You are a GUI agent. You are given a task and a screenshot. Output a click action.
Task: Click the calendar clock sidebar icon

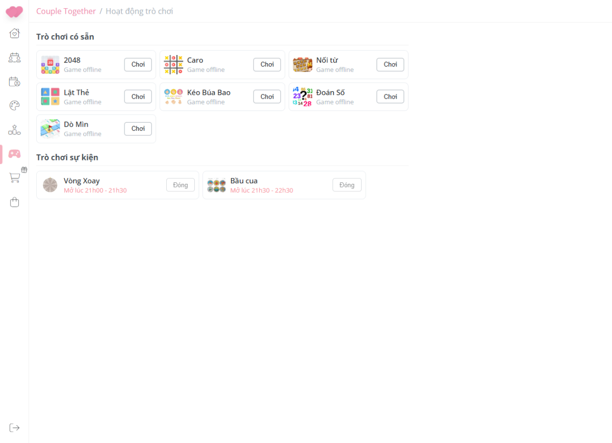(14, 81)
